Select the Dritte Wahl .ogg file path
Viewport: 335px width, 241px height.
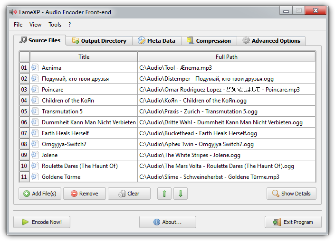[x=220, y=122]
